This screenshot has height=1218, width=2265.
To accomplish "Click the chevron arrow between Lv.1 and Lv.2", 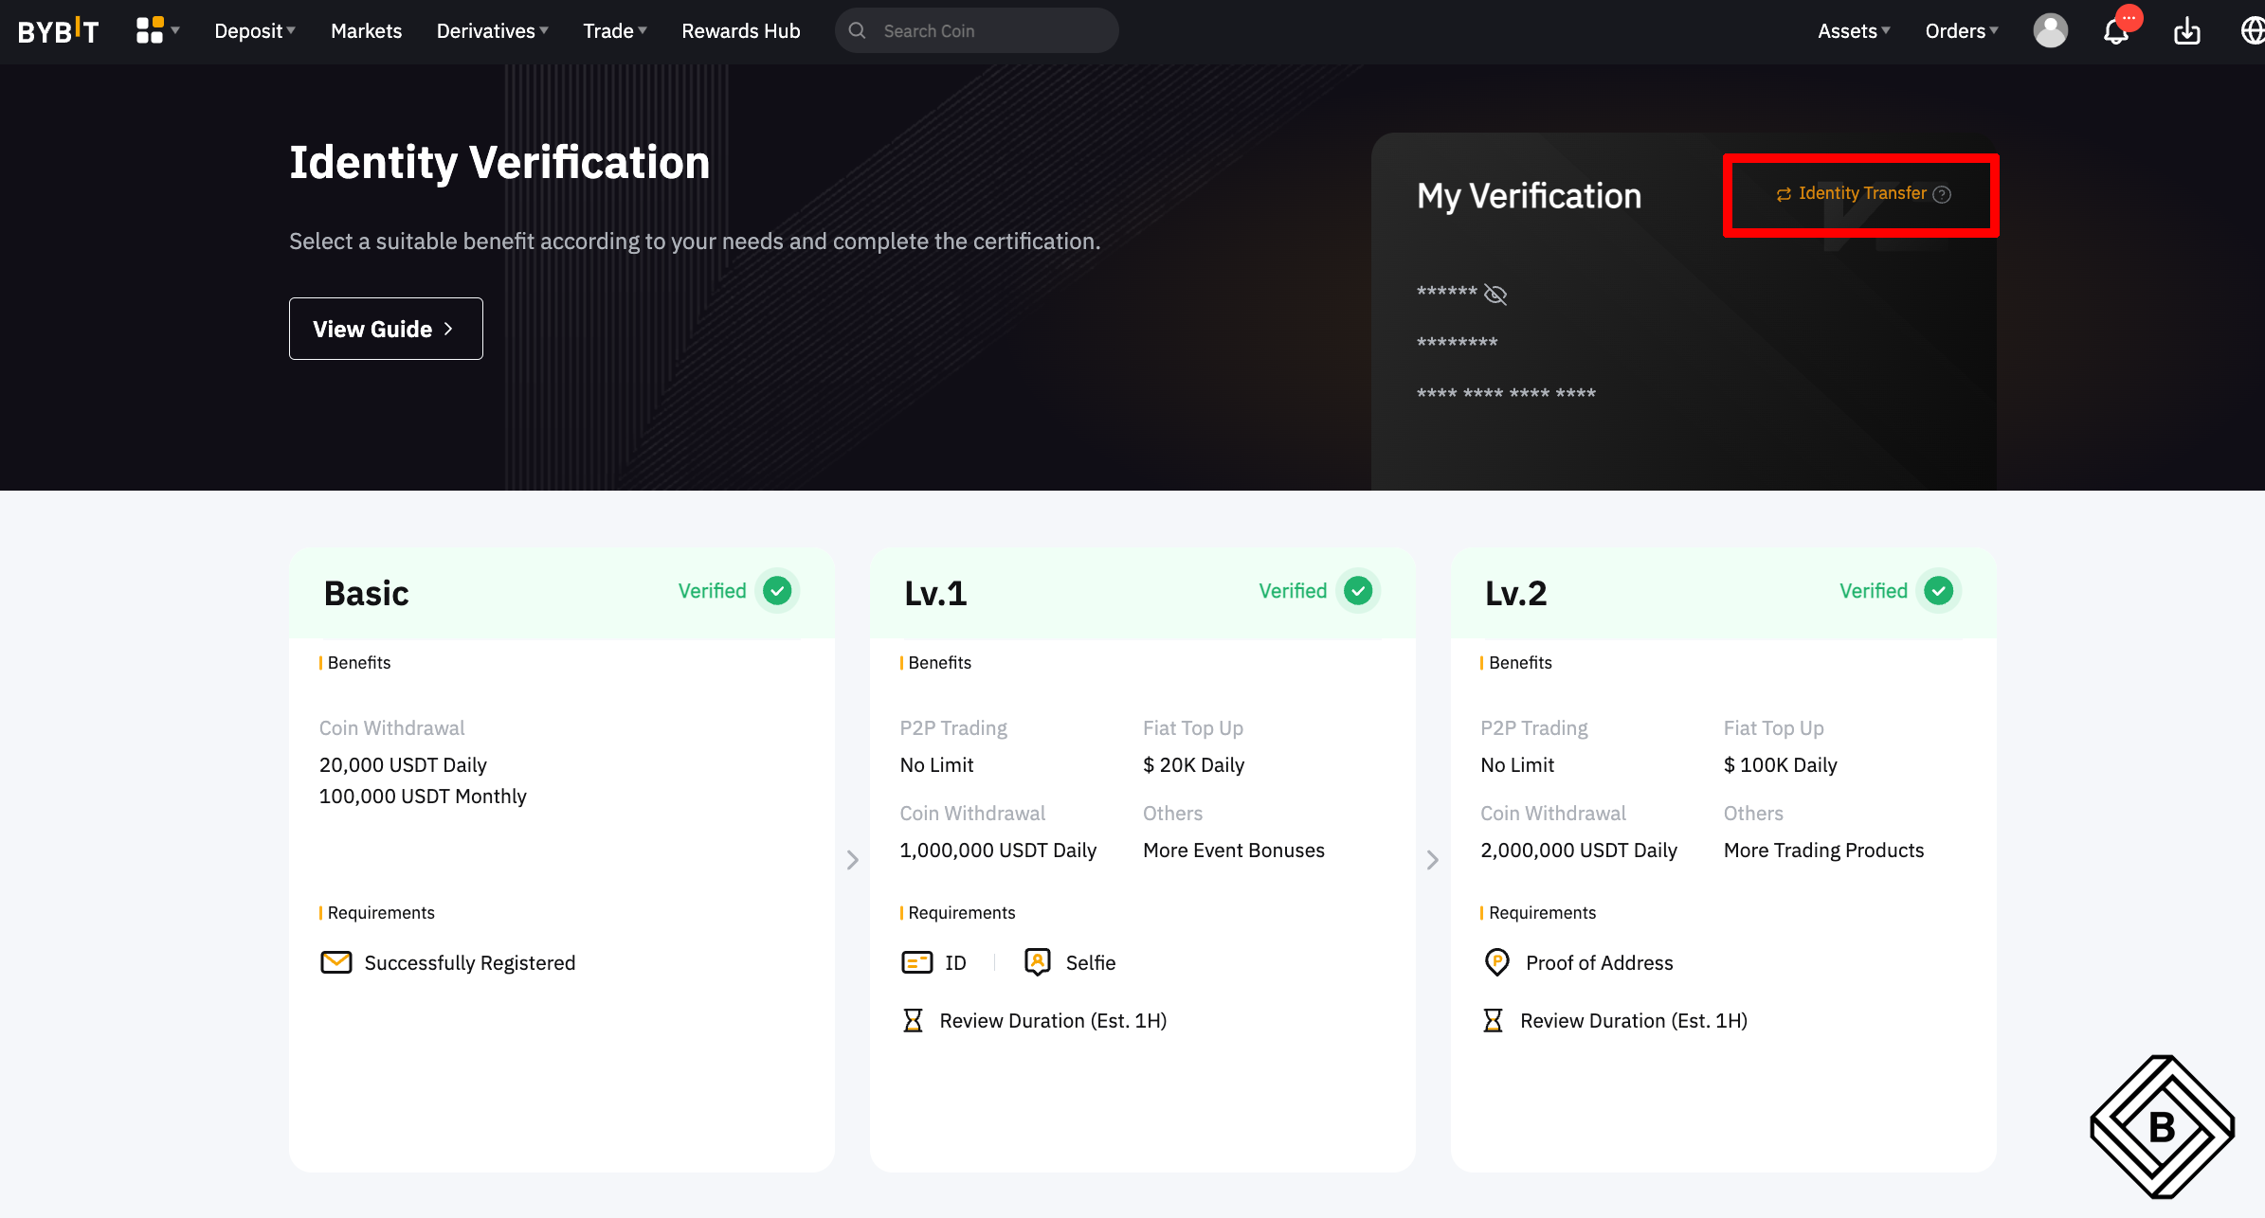I will pyautogui.click(x=1432, y=859).
